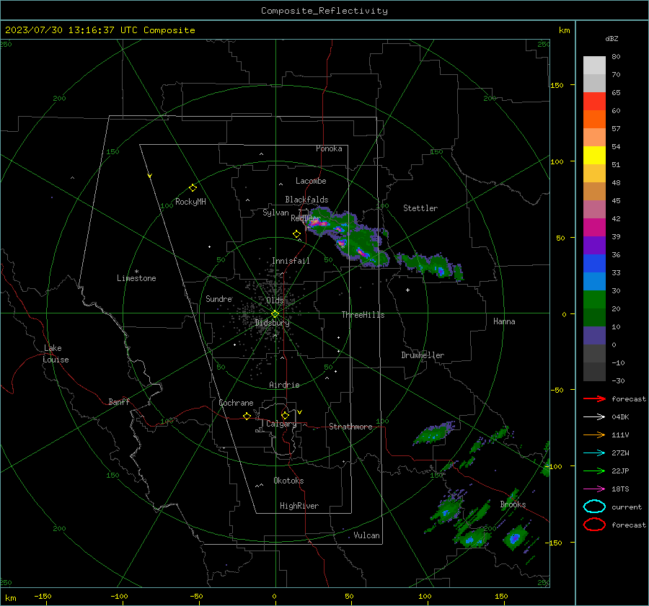649x606 pixels.
Task: Click the yellow V marker northwest of RockyMH
Action: tap(150, 176)
